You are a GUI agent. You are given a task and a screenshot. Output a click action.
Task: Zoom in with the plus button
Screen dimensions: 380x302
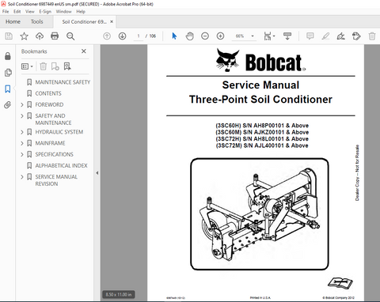coord(220,36)
